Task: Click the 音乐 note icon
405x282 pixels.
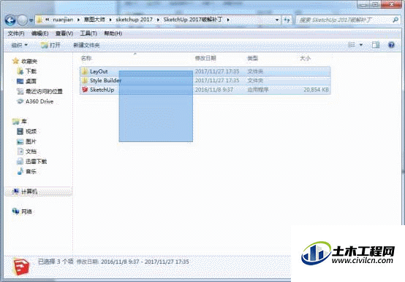Action: pyautogui.click(x=20, y=171)
